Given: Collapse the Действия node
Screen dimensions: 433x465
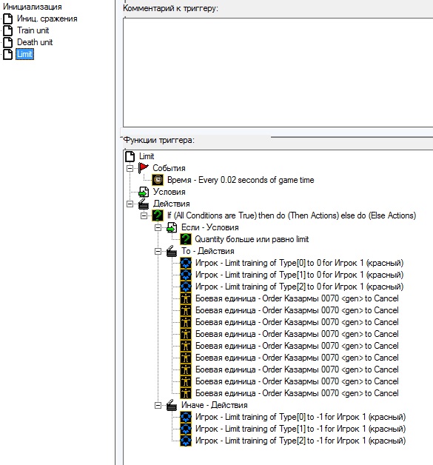Looking at the screenshot, I should 130,204.
